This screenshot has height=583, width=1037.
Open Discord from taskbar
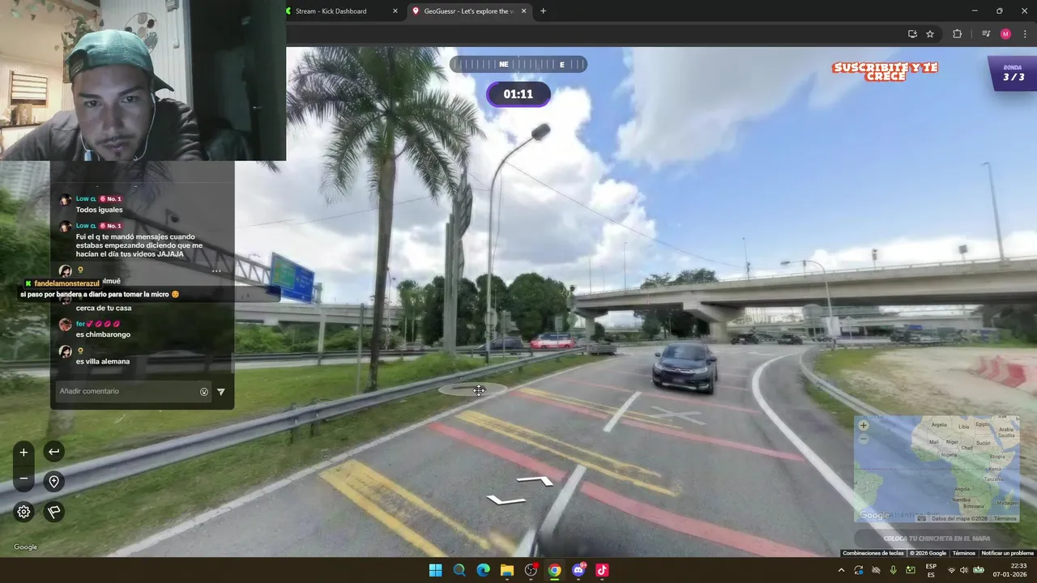click(x=578, y=570)
